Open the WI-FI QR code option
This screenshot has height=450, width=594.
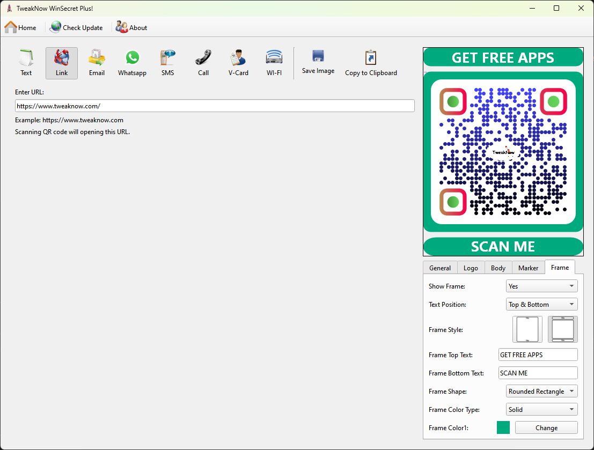click(274, 63)
